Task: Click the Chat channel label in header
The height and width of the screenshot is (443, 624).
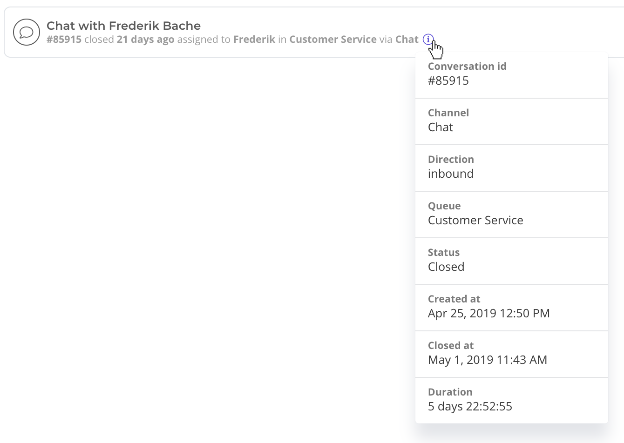Action: click(x=407, y=40)
